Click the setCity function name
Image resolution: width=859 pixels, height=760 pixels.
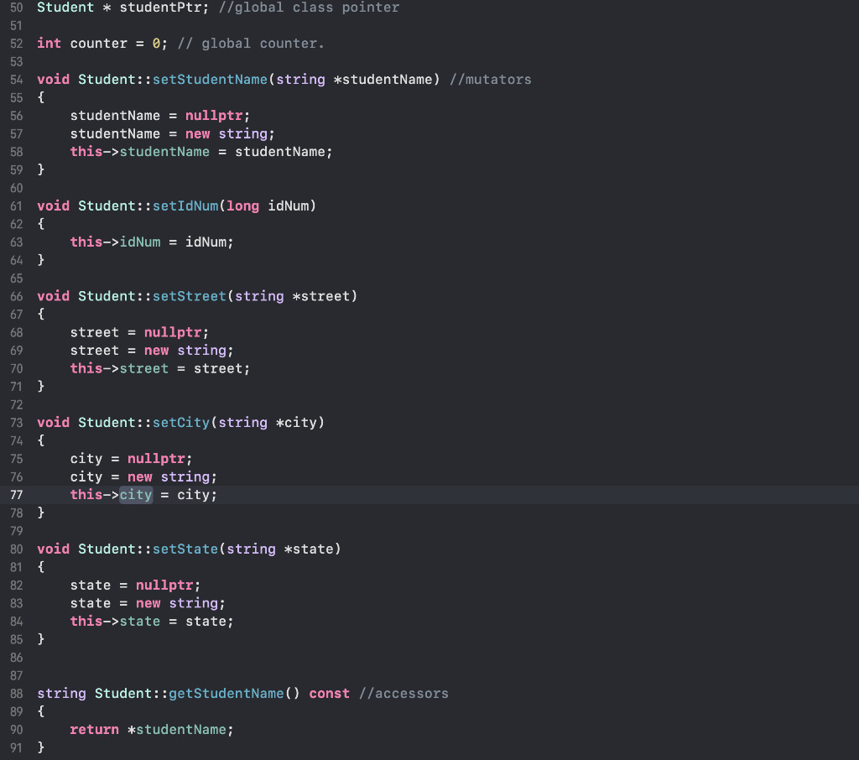pyautogui.click(x=181, y=422)
